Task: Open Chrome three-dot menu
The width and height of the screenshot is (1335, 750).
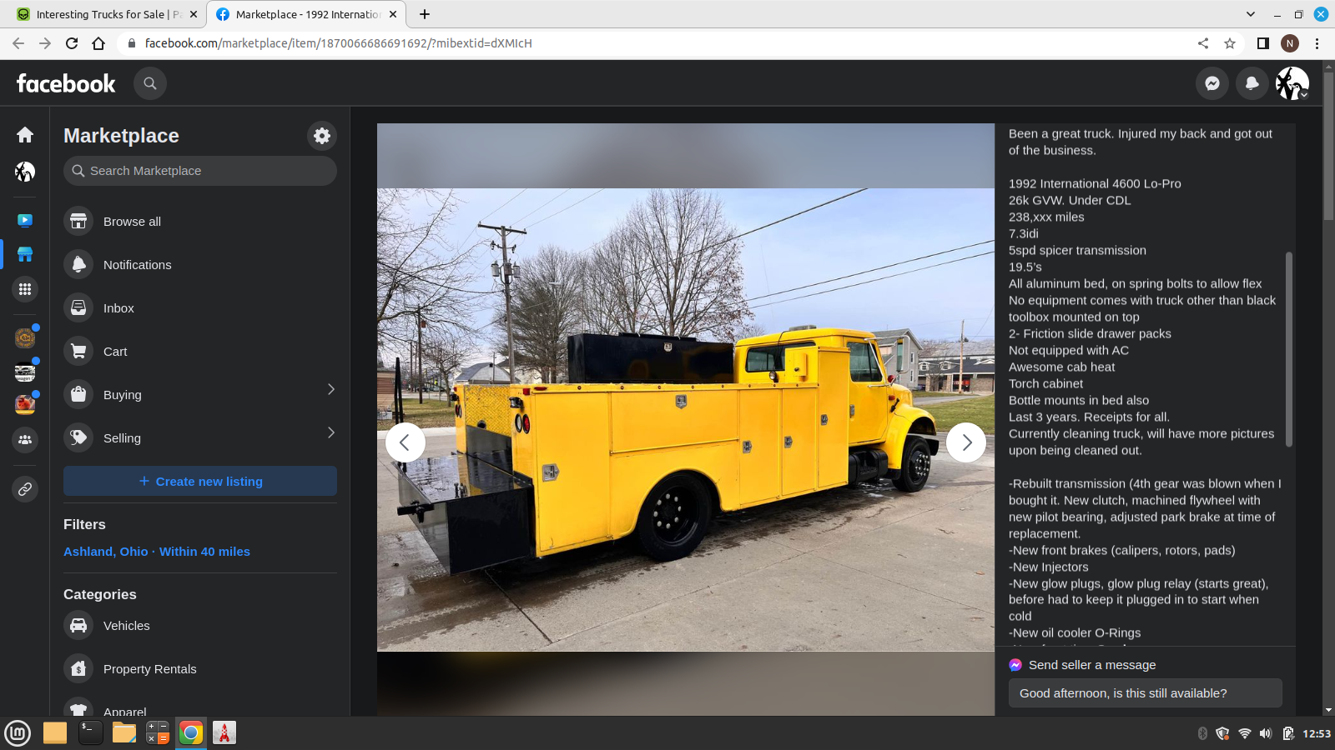Action: click(x=1317, y=43)
